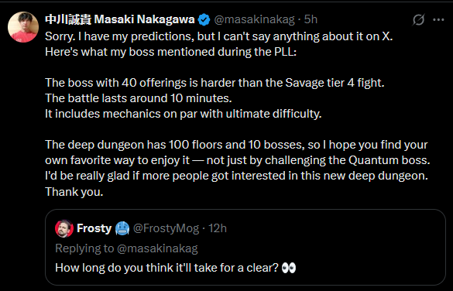Open the Masaki Nakagawa display name link
The width and height of the screenshot is (453, 291).
click(120, 19)
